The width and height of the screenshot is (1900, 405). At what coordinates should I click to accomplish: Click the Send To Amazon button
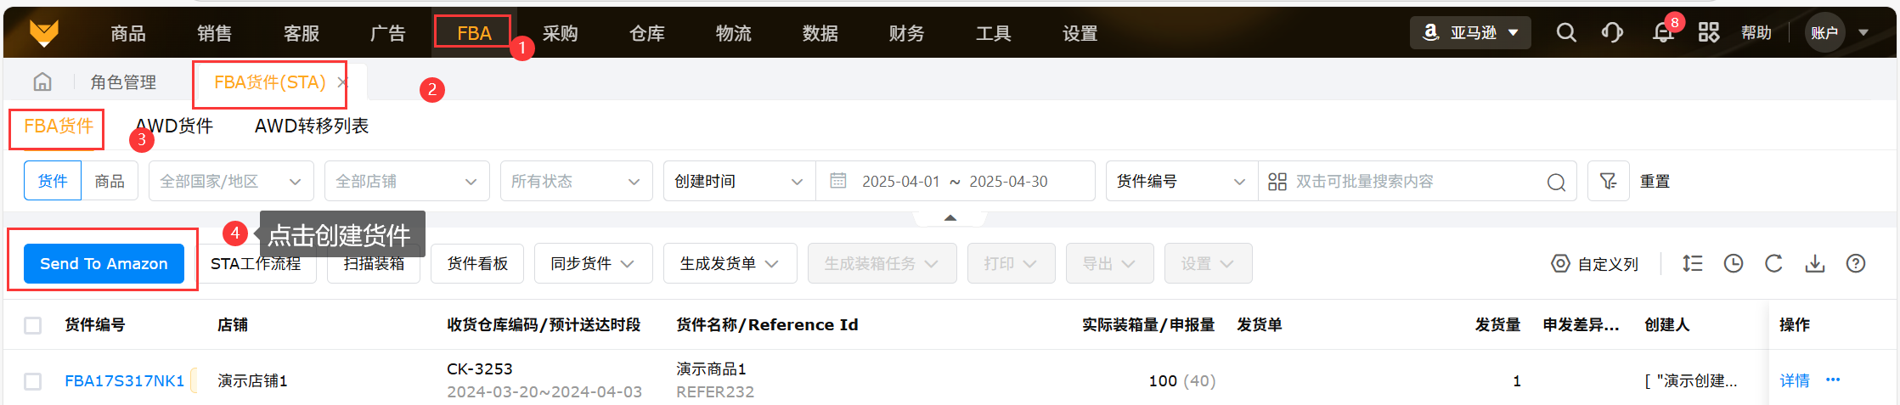coord(104,264)
